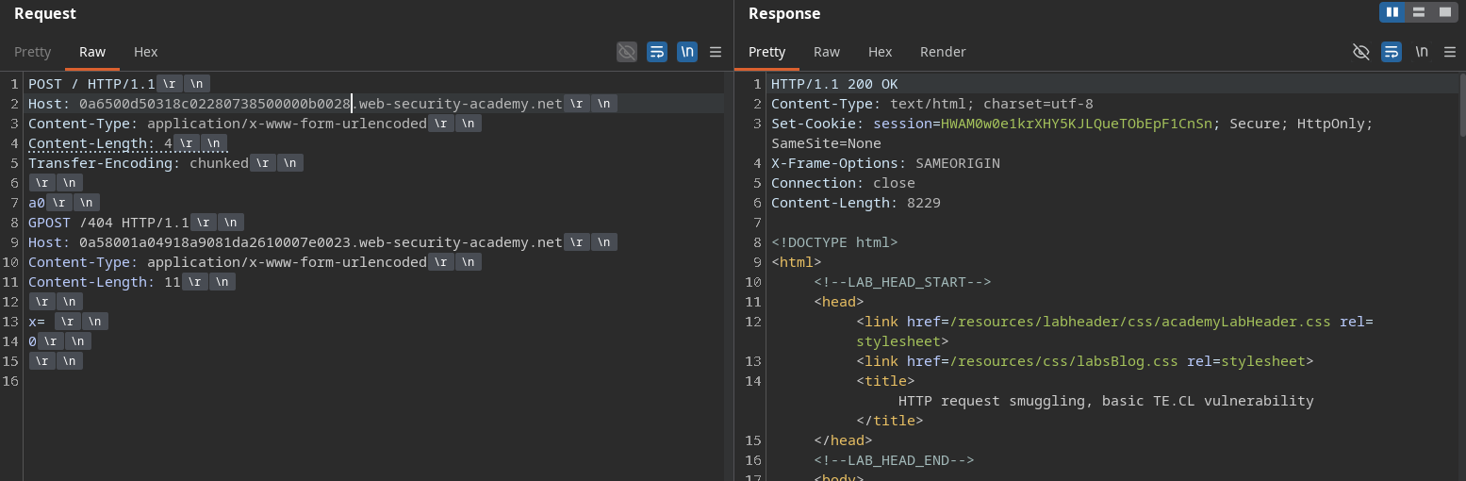1466x481 pixels.
Task: Click response 'Content-Type: text/html' header
Action: 932,104
